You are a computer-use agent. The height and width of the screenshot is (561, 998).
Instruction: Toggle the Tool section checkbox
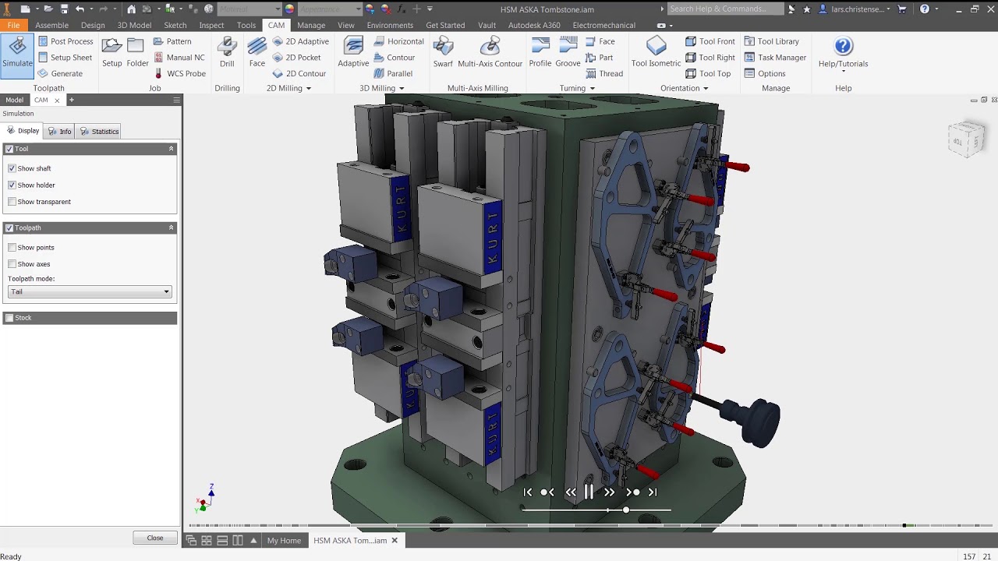click(x=9, y=149)
